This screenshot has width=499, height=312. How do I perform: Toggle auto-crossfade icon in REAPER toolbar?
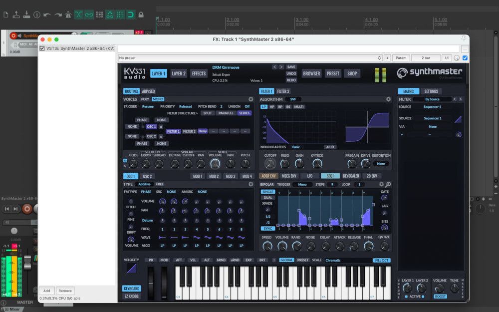click(x=79, y=14)
